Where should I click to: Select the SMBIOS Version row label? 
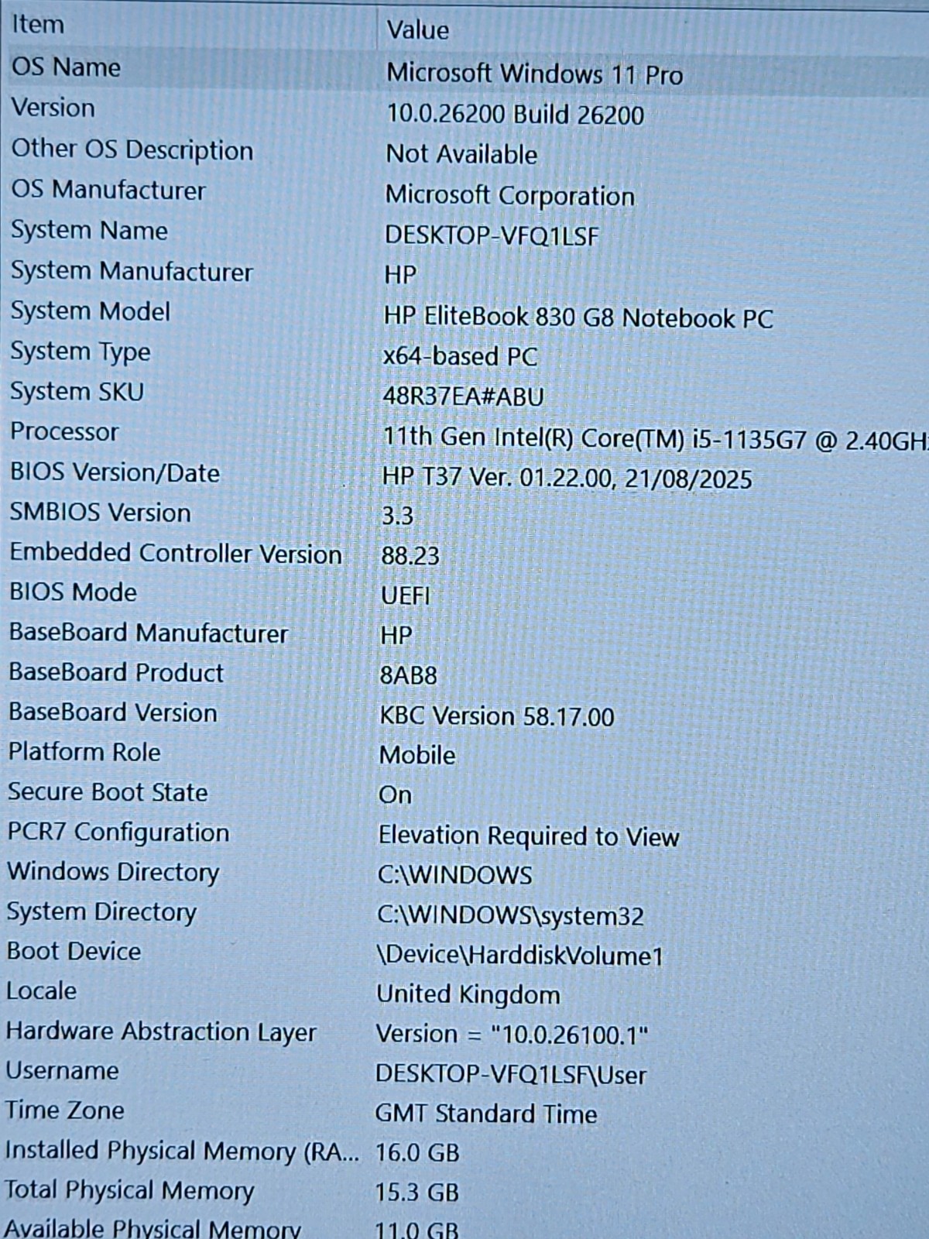click(100, 513)
